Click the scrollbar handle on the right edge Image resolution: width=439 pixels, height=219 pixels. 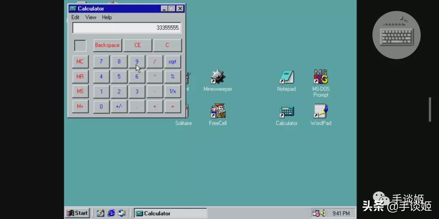click(x=430, y=109)
